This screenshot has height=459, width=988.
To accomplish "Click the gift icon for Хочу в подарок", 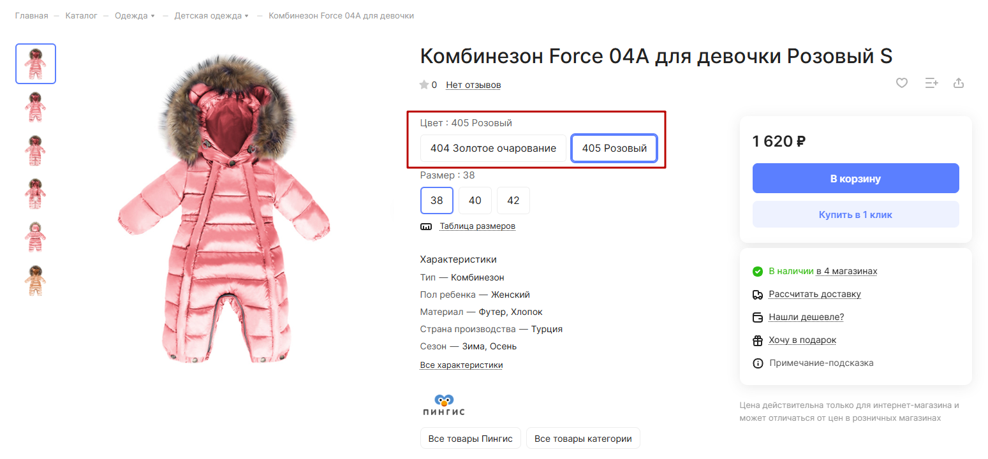I will (758, 340).
